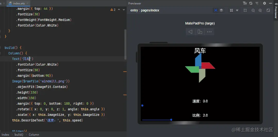Click the back triangle device button
Viewport: 278px width, 137px height.
(x=190, y=32)
